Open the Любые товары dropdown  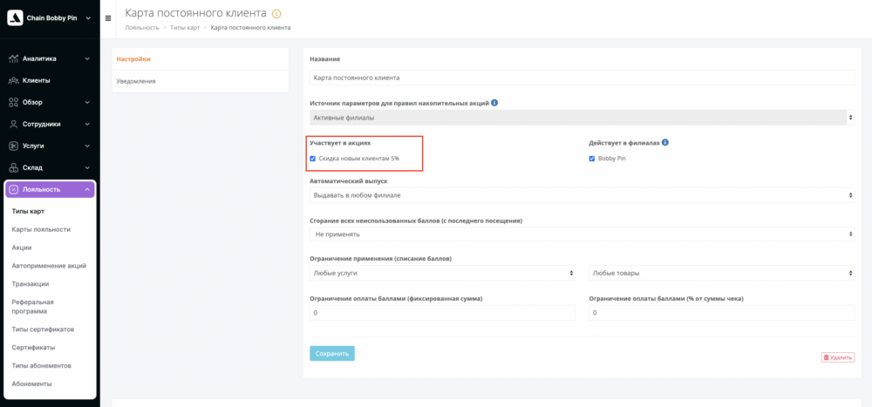(x=721, y=273)
